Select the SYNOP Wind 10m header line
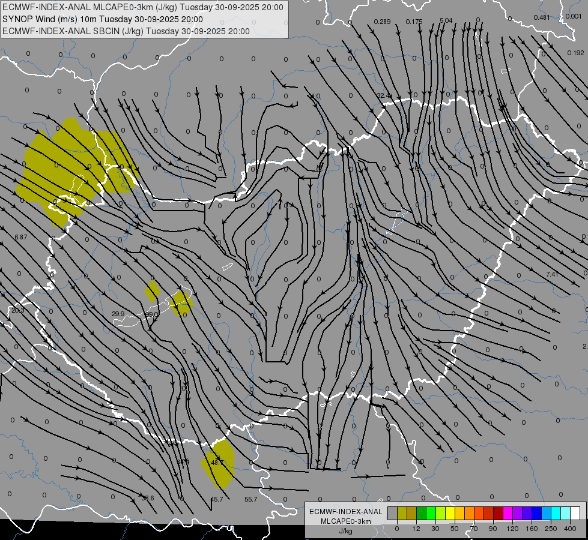The height and width of the screenshot is (540, 588). tap(102, 19)
